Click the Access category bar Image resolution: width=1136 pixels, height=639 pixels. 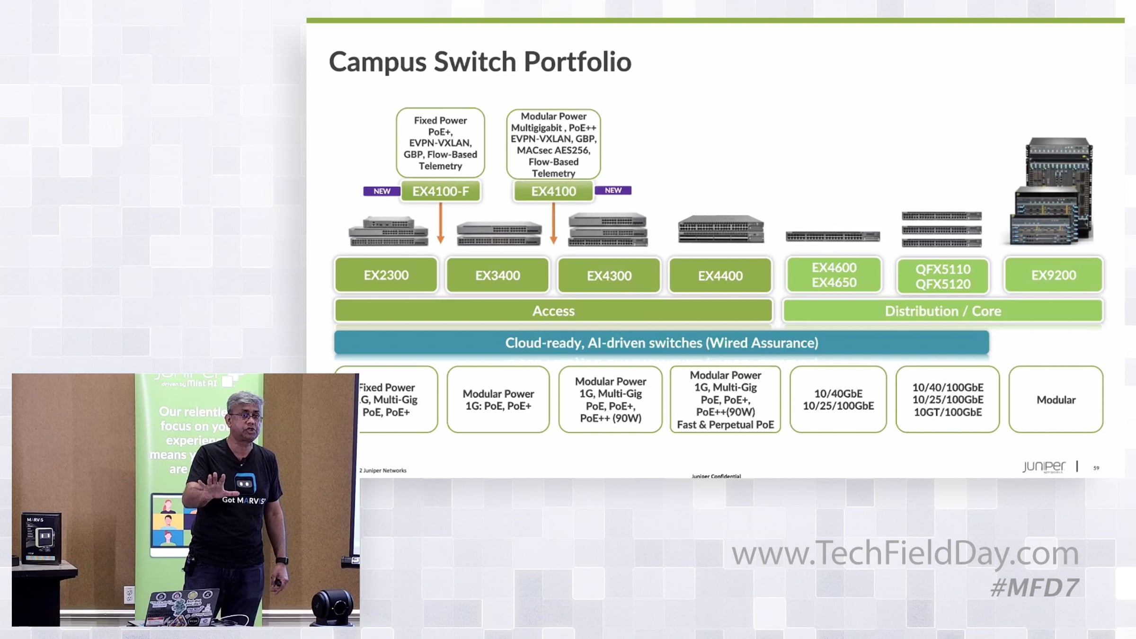(553, 311)
